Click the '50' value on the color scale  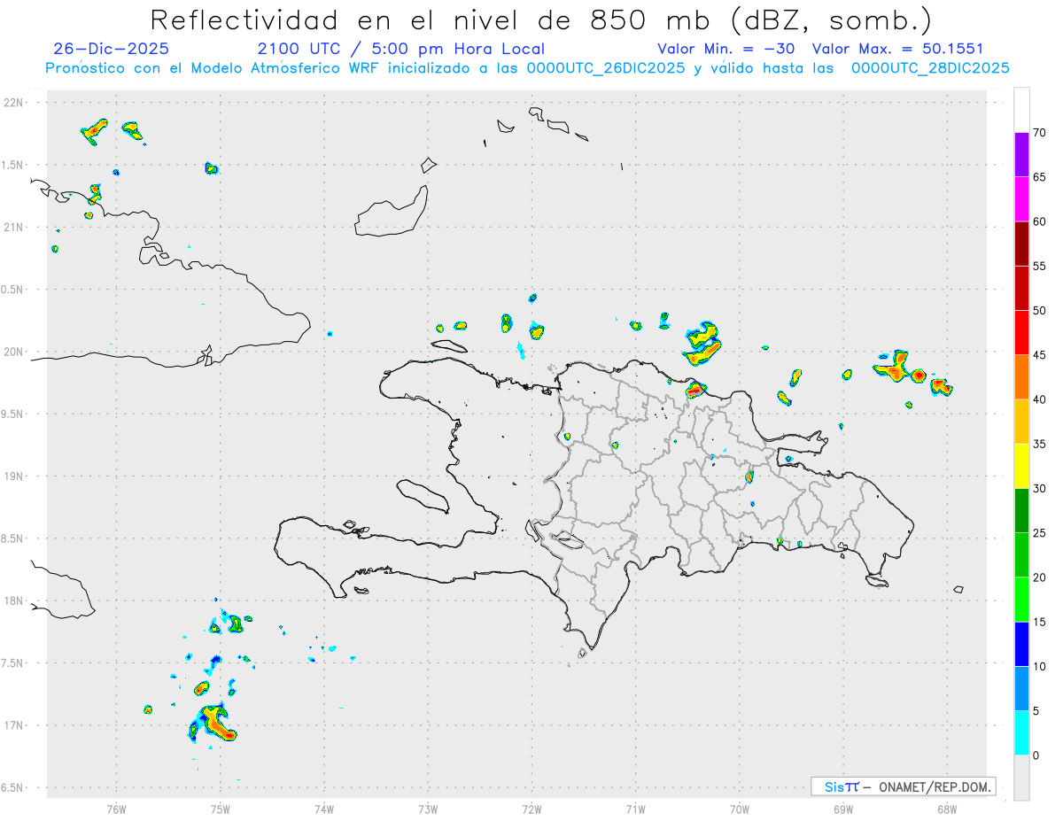click(1039, 311)
